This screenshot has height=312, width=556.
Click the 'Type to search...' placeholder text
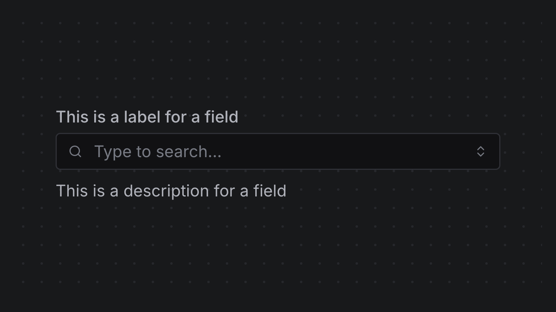[x=158, y=152]
